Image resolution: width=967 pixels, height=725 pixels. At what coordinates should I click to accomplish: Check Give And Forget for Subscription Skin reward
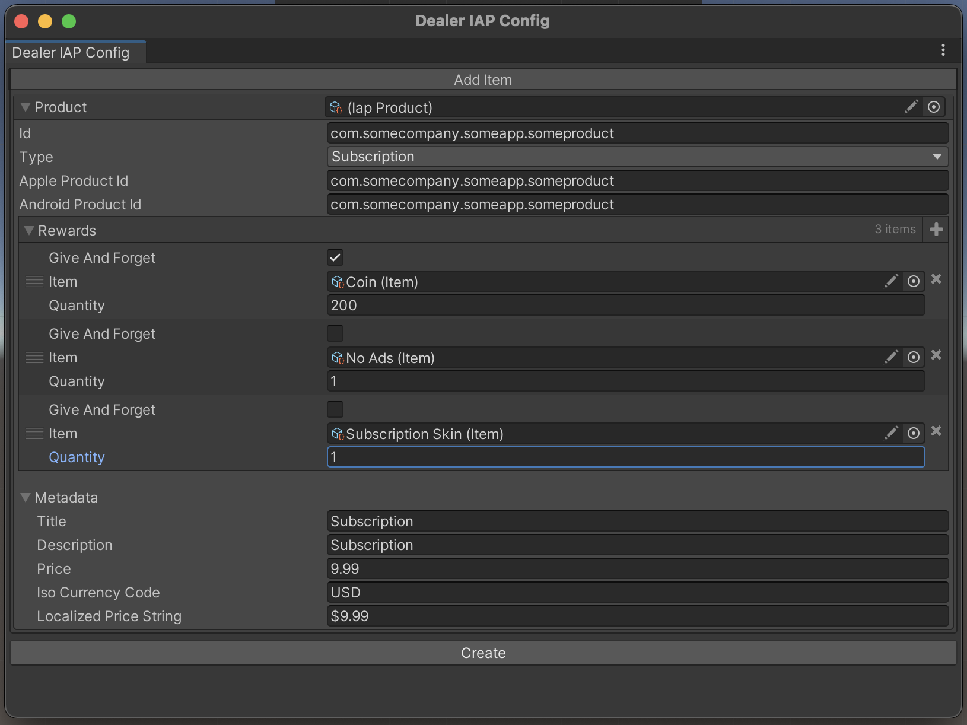(x=335, y=409)
